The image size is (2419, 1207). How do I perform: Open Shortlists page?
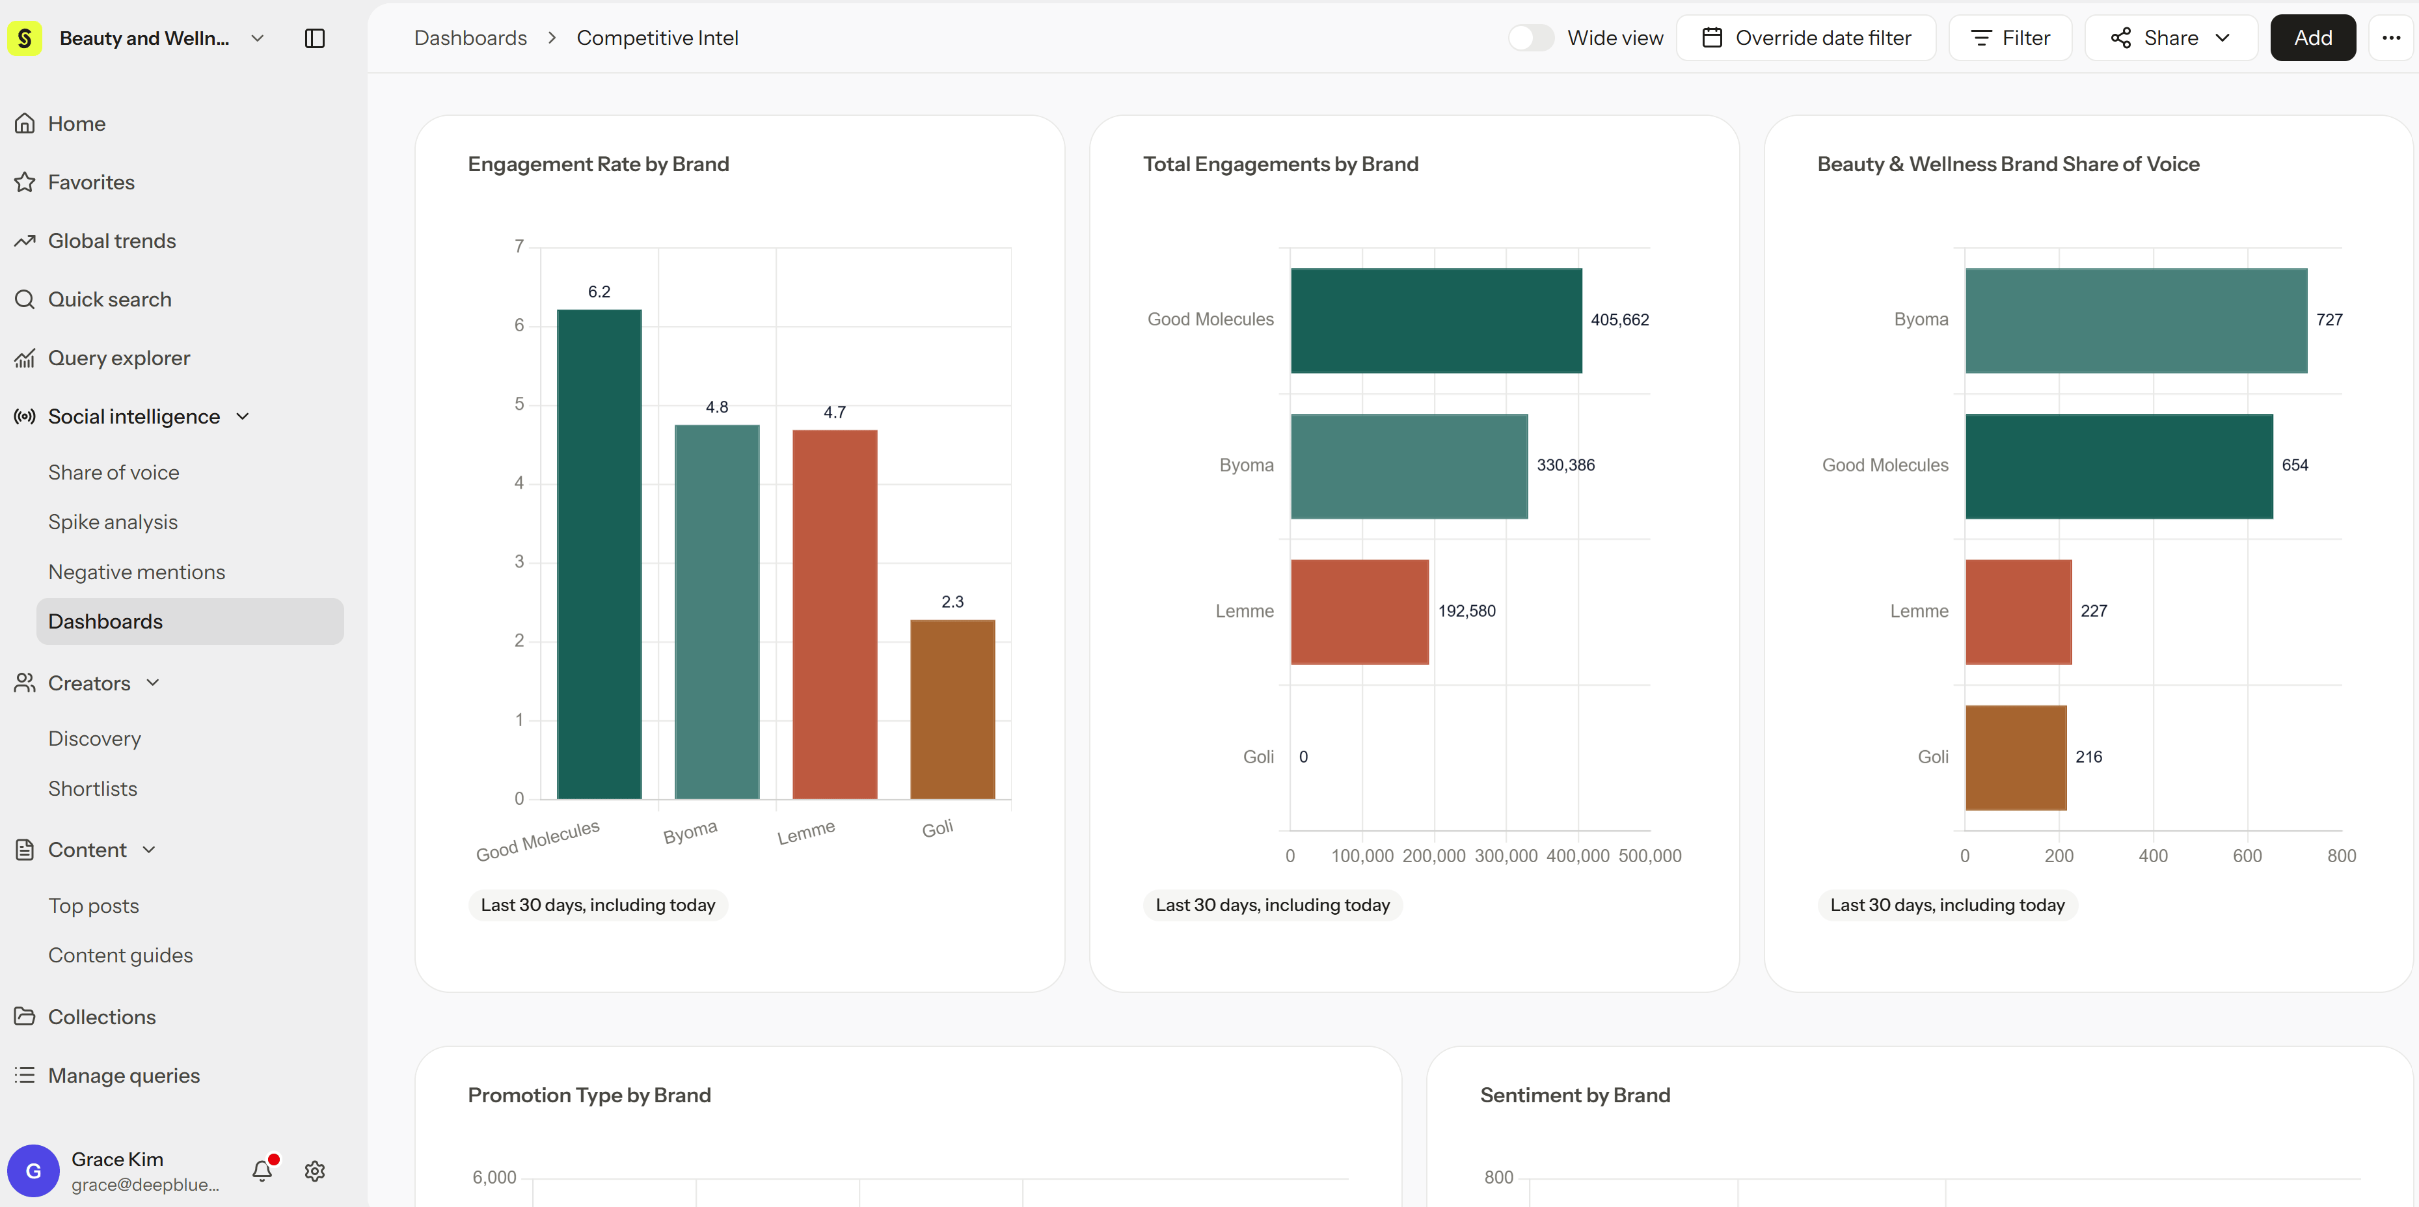pos(93,789)
